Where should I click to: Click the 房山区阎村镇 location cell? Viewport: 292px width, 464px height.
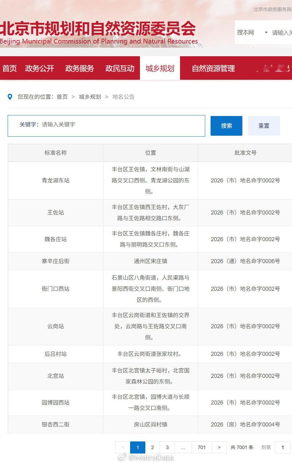coord(150,425)
